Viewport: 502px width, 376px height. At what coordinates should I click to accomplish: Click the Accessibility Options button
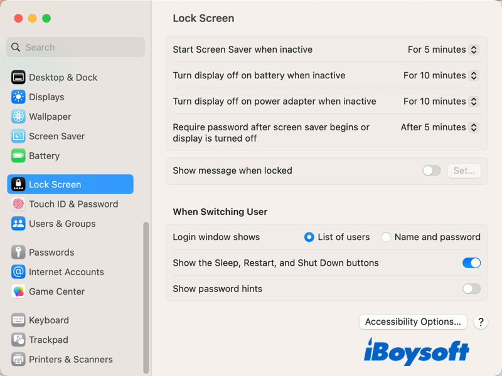pos(413,321)
